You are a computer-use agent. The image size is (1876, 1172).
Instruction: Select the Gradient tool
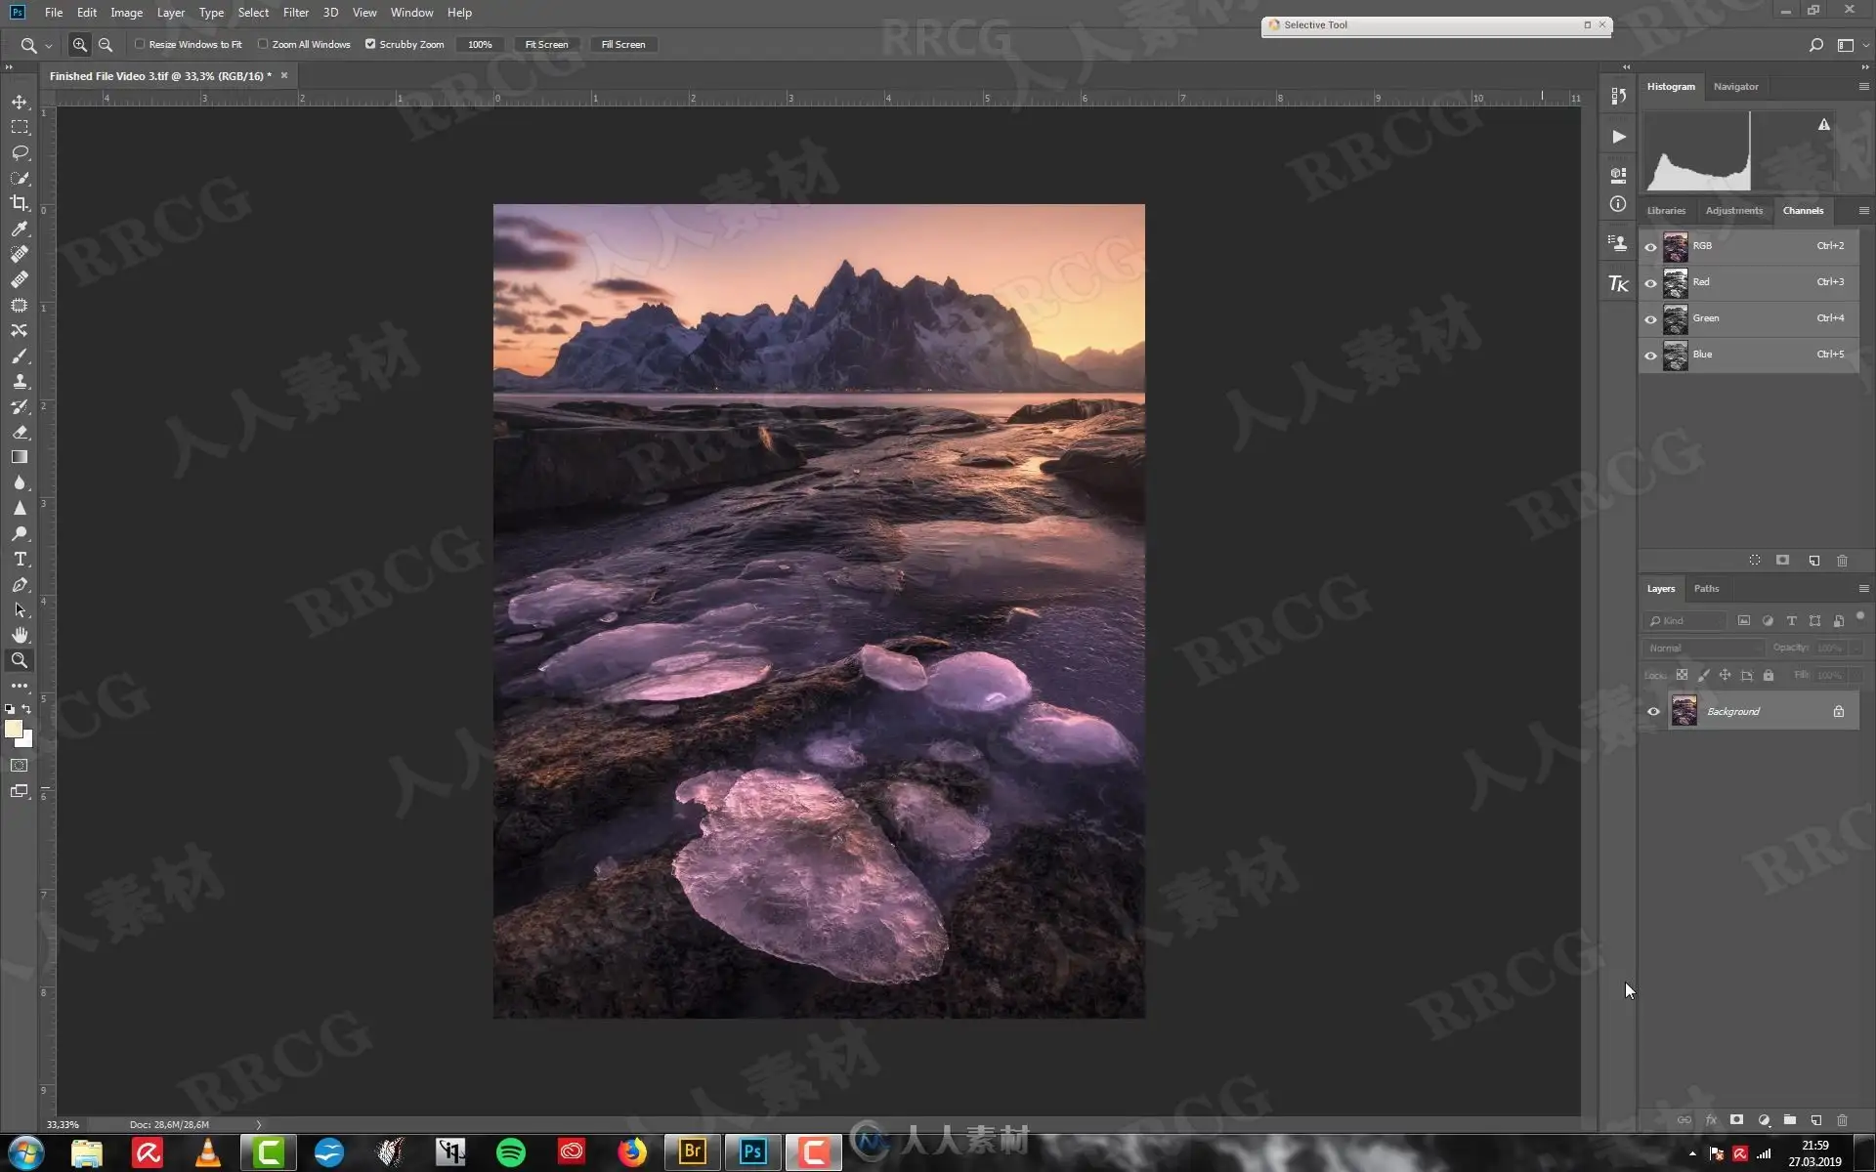click(x=20, y=457)
